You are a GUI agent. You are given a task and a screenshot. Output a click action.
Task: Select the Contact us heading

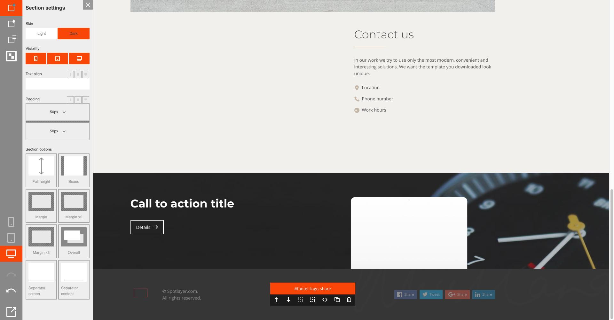click(384, 35)
